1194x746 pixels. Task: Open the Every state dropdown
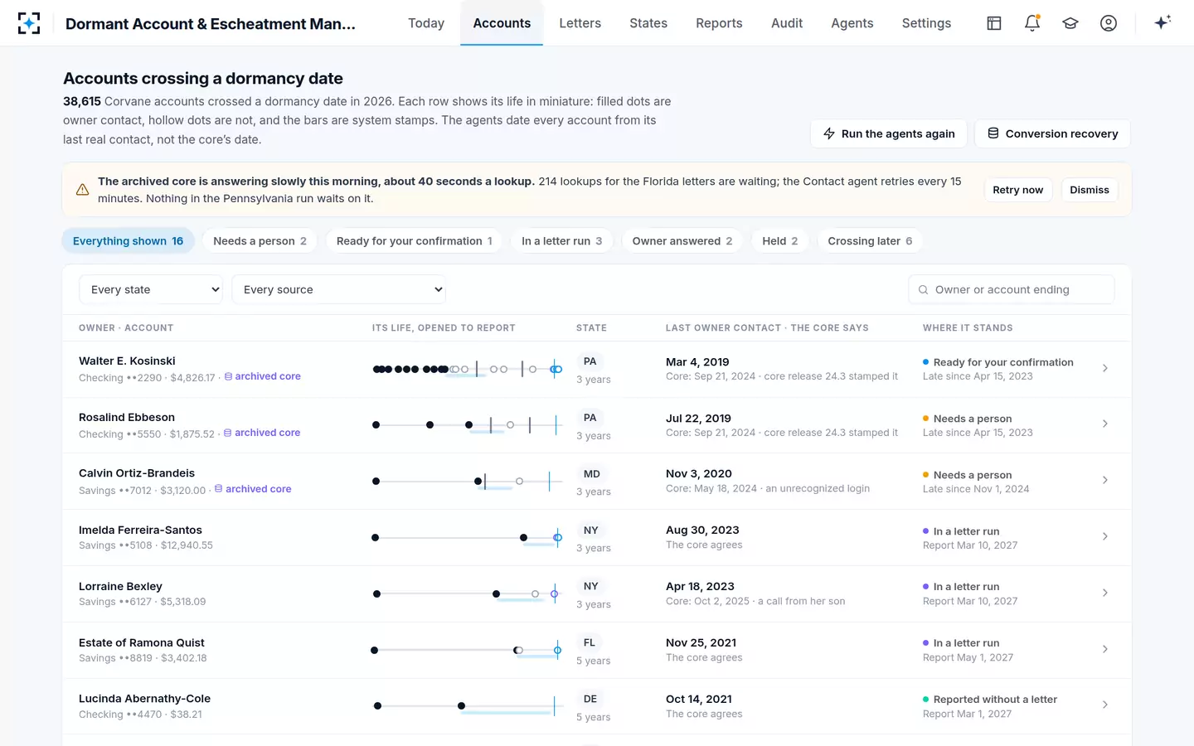point(151,289)
